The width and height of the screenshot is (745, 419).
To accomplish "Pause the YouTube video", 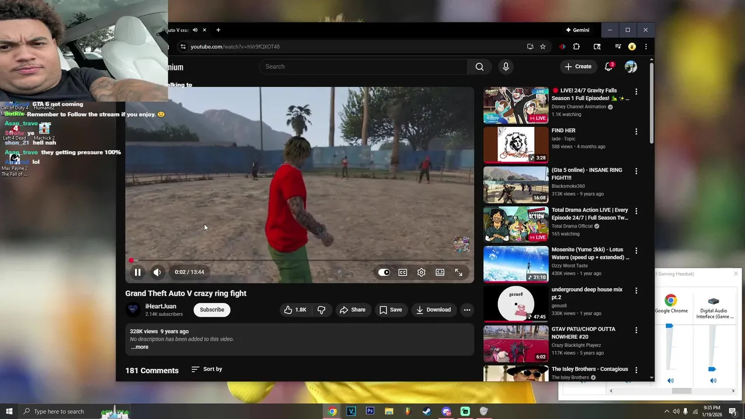I will click(137, 272).
